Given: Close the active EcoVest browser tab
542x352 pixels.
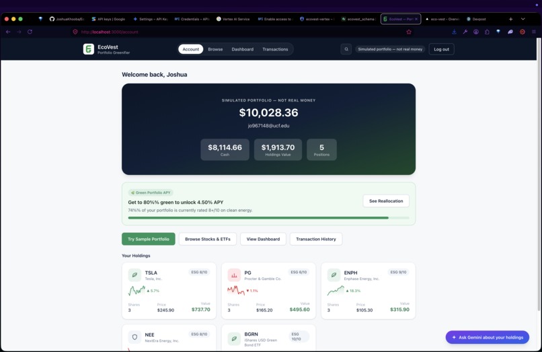Looking at the screenshot, I should [x=416, y=19].
